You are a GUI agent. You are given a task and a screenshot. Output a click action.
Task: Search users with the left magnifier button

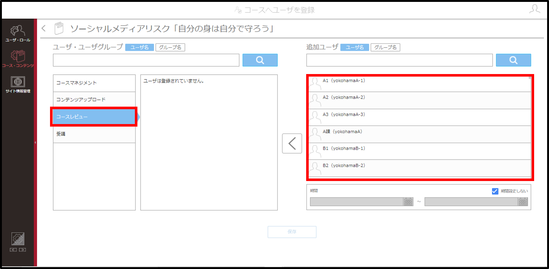coord(260,60)
